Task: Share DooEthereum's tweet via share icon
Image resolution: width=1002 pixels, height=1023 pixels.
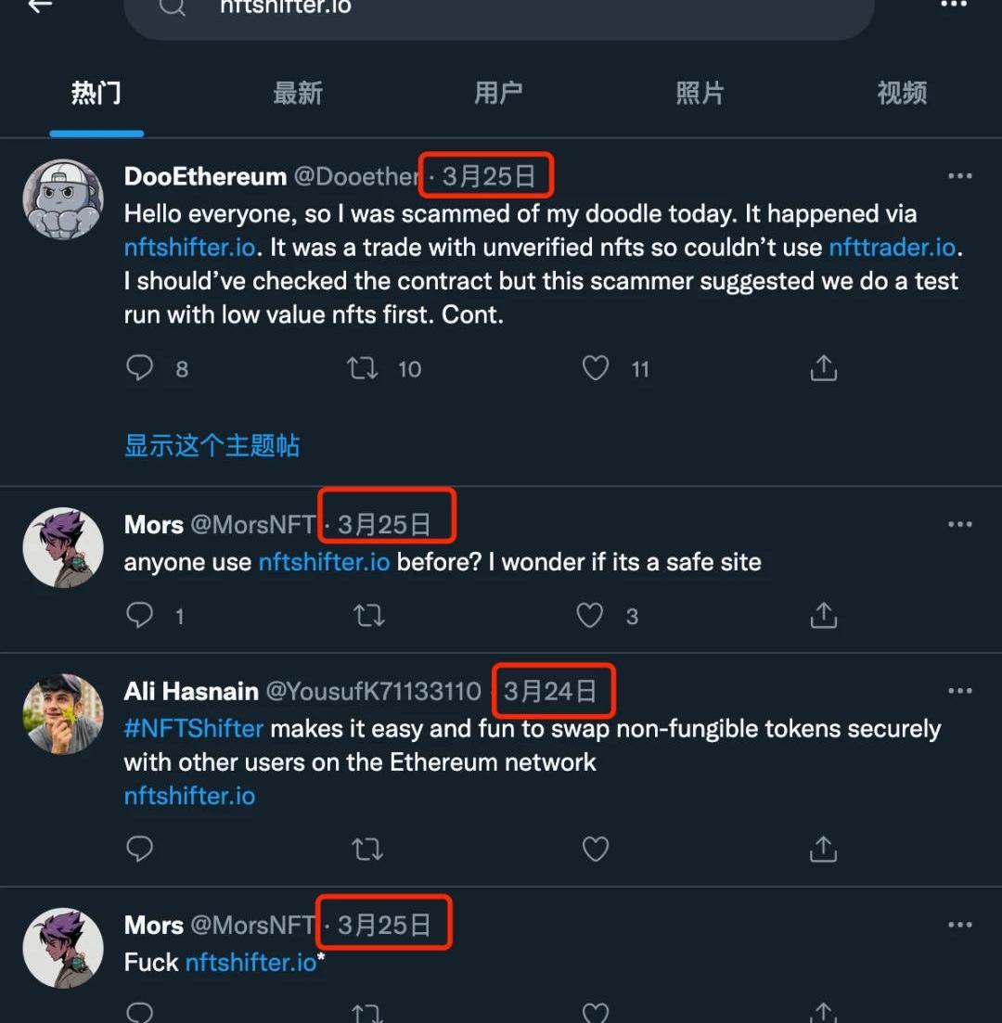Action: click(823, 367)
